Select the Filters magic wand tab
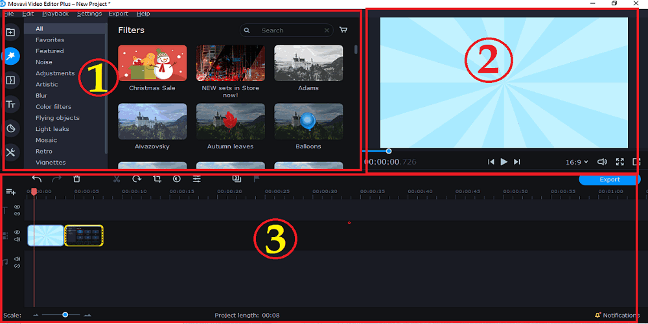The image size is (648, 324). pos(10,56)
